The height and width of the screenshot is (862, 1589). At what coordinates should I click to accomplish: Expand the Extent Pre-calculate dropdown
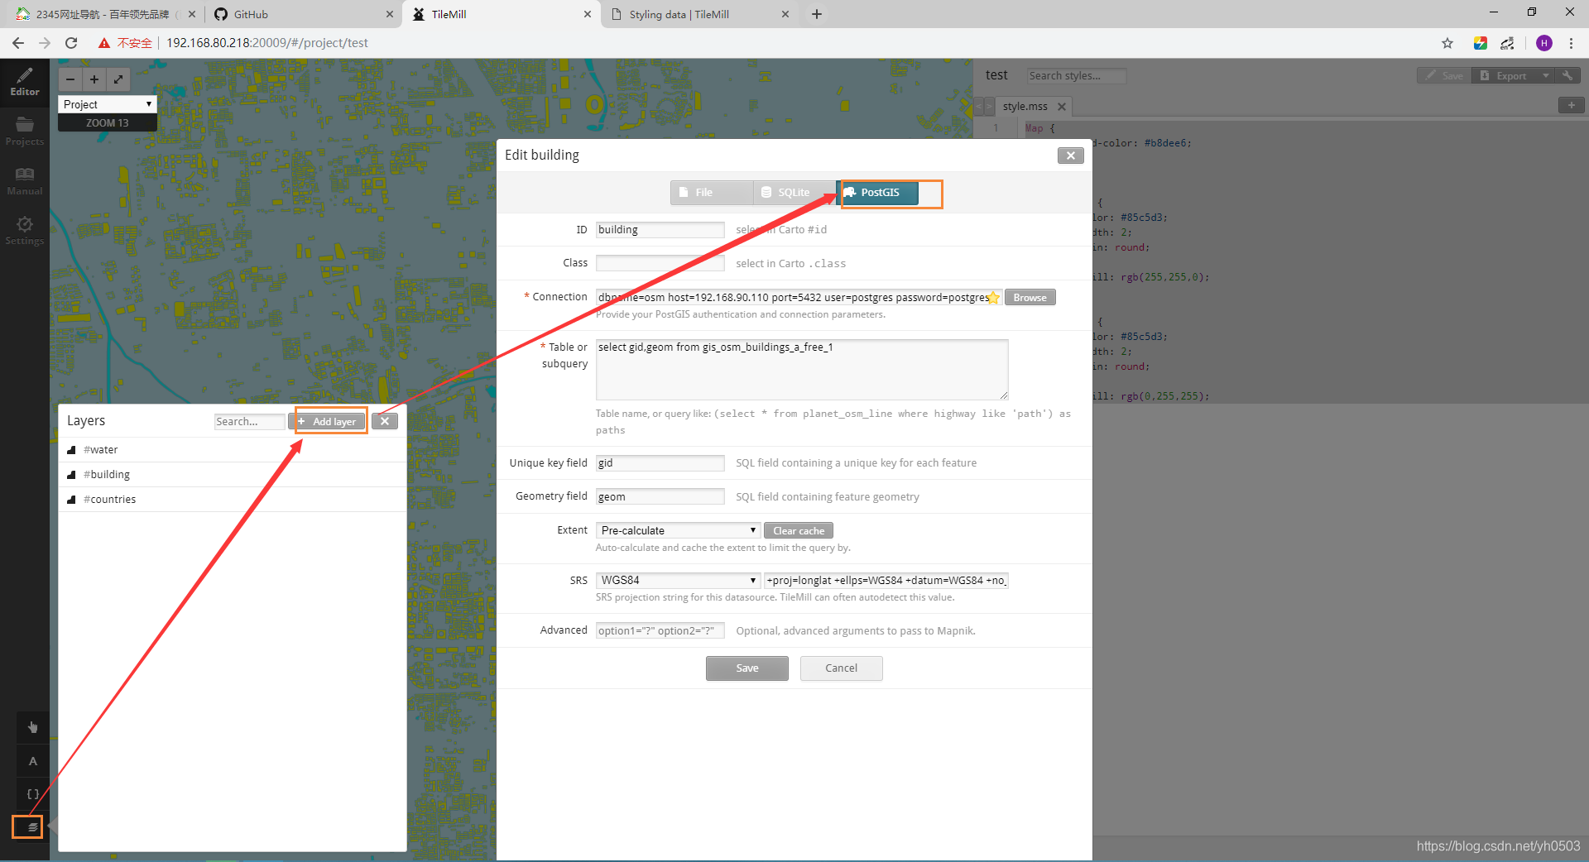pyautogui.click(x=678, y=530)
